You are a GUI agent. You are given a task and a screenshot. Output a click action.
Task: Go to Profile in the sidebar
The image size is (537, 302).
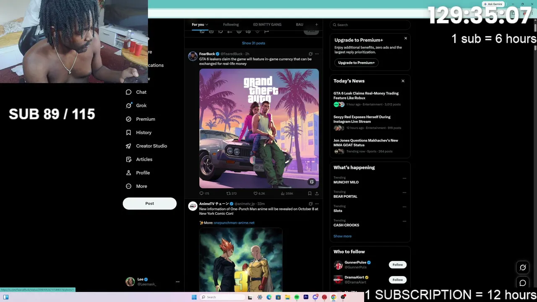138,173
